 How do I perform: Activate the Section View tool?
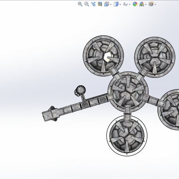click(x=100, y=4)
